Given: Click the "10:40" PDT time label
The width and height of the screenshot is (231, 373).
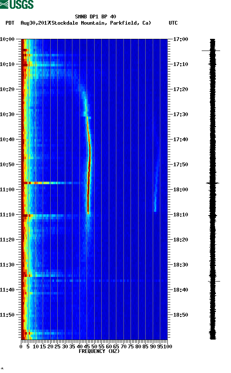Looking at the screenshot, I should coord(7,140).
